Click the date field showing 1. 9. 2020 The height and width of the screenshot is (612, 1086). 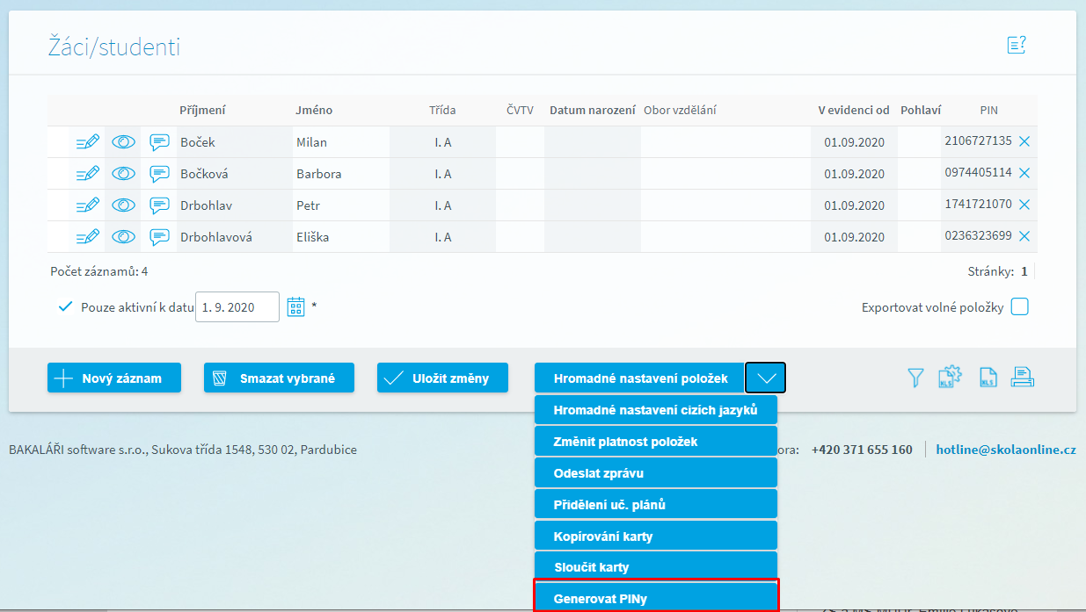237,307
